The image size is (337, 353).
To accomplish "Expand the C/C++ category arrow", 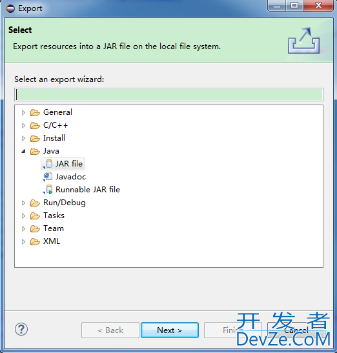I will [23, 125].
